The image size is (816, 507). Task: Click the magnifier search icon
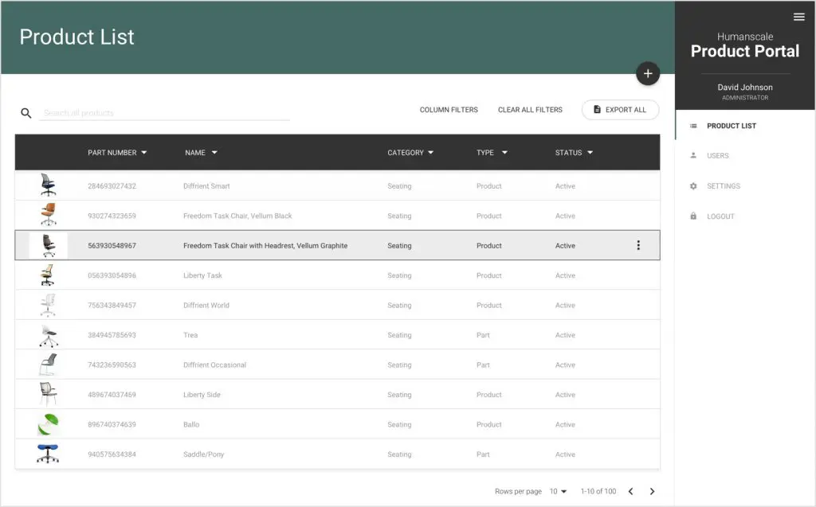pyautogui.click(x=26, y=113)
